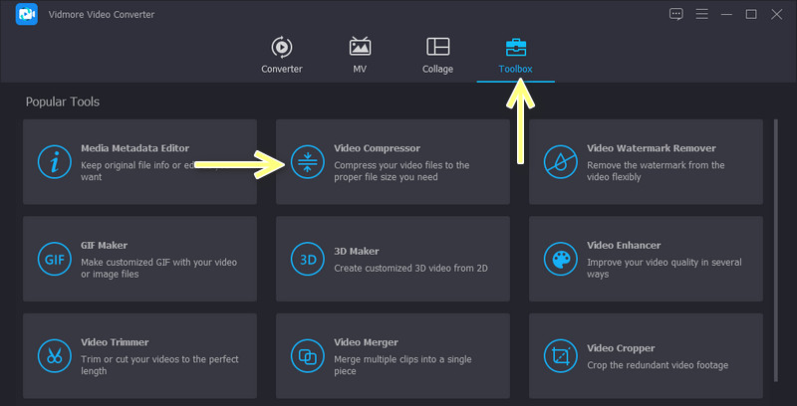
Task: Click the Media Metadata Editor info icon
Action: [x=54, y=161]
